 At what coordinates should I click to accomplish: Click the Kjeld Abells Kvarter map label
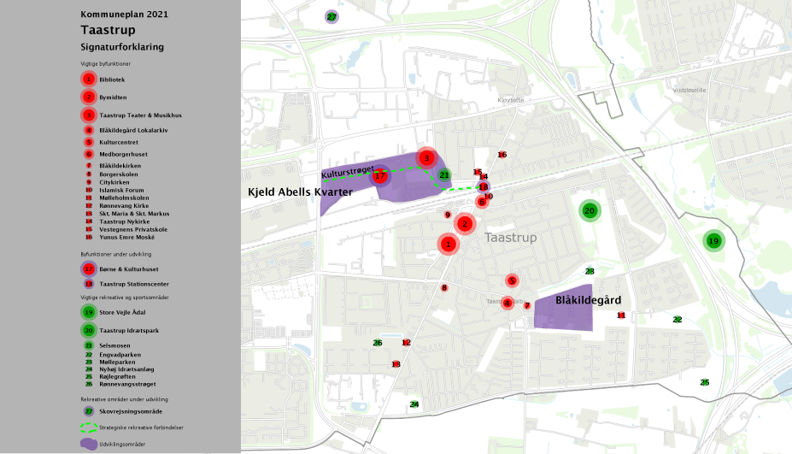(x=300, y=193)
